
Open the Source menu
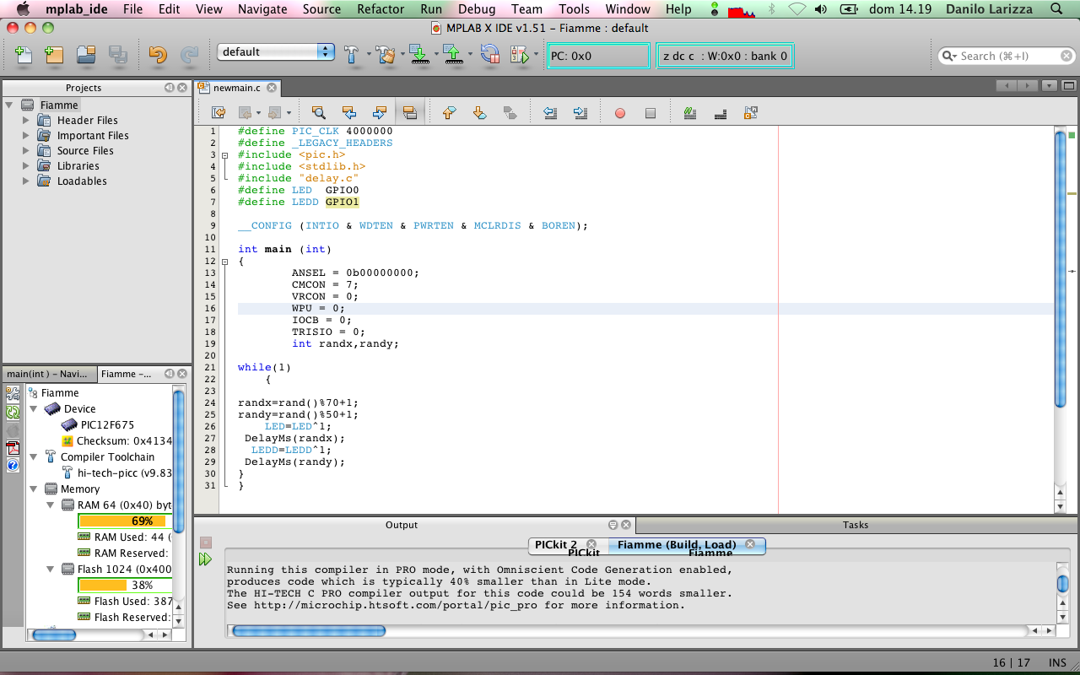point(321,9)
